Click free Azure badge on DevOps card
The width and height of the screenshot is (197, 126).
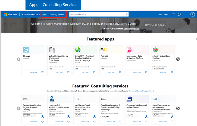point(43,116)
